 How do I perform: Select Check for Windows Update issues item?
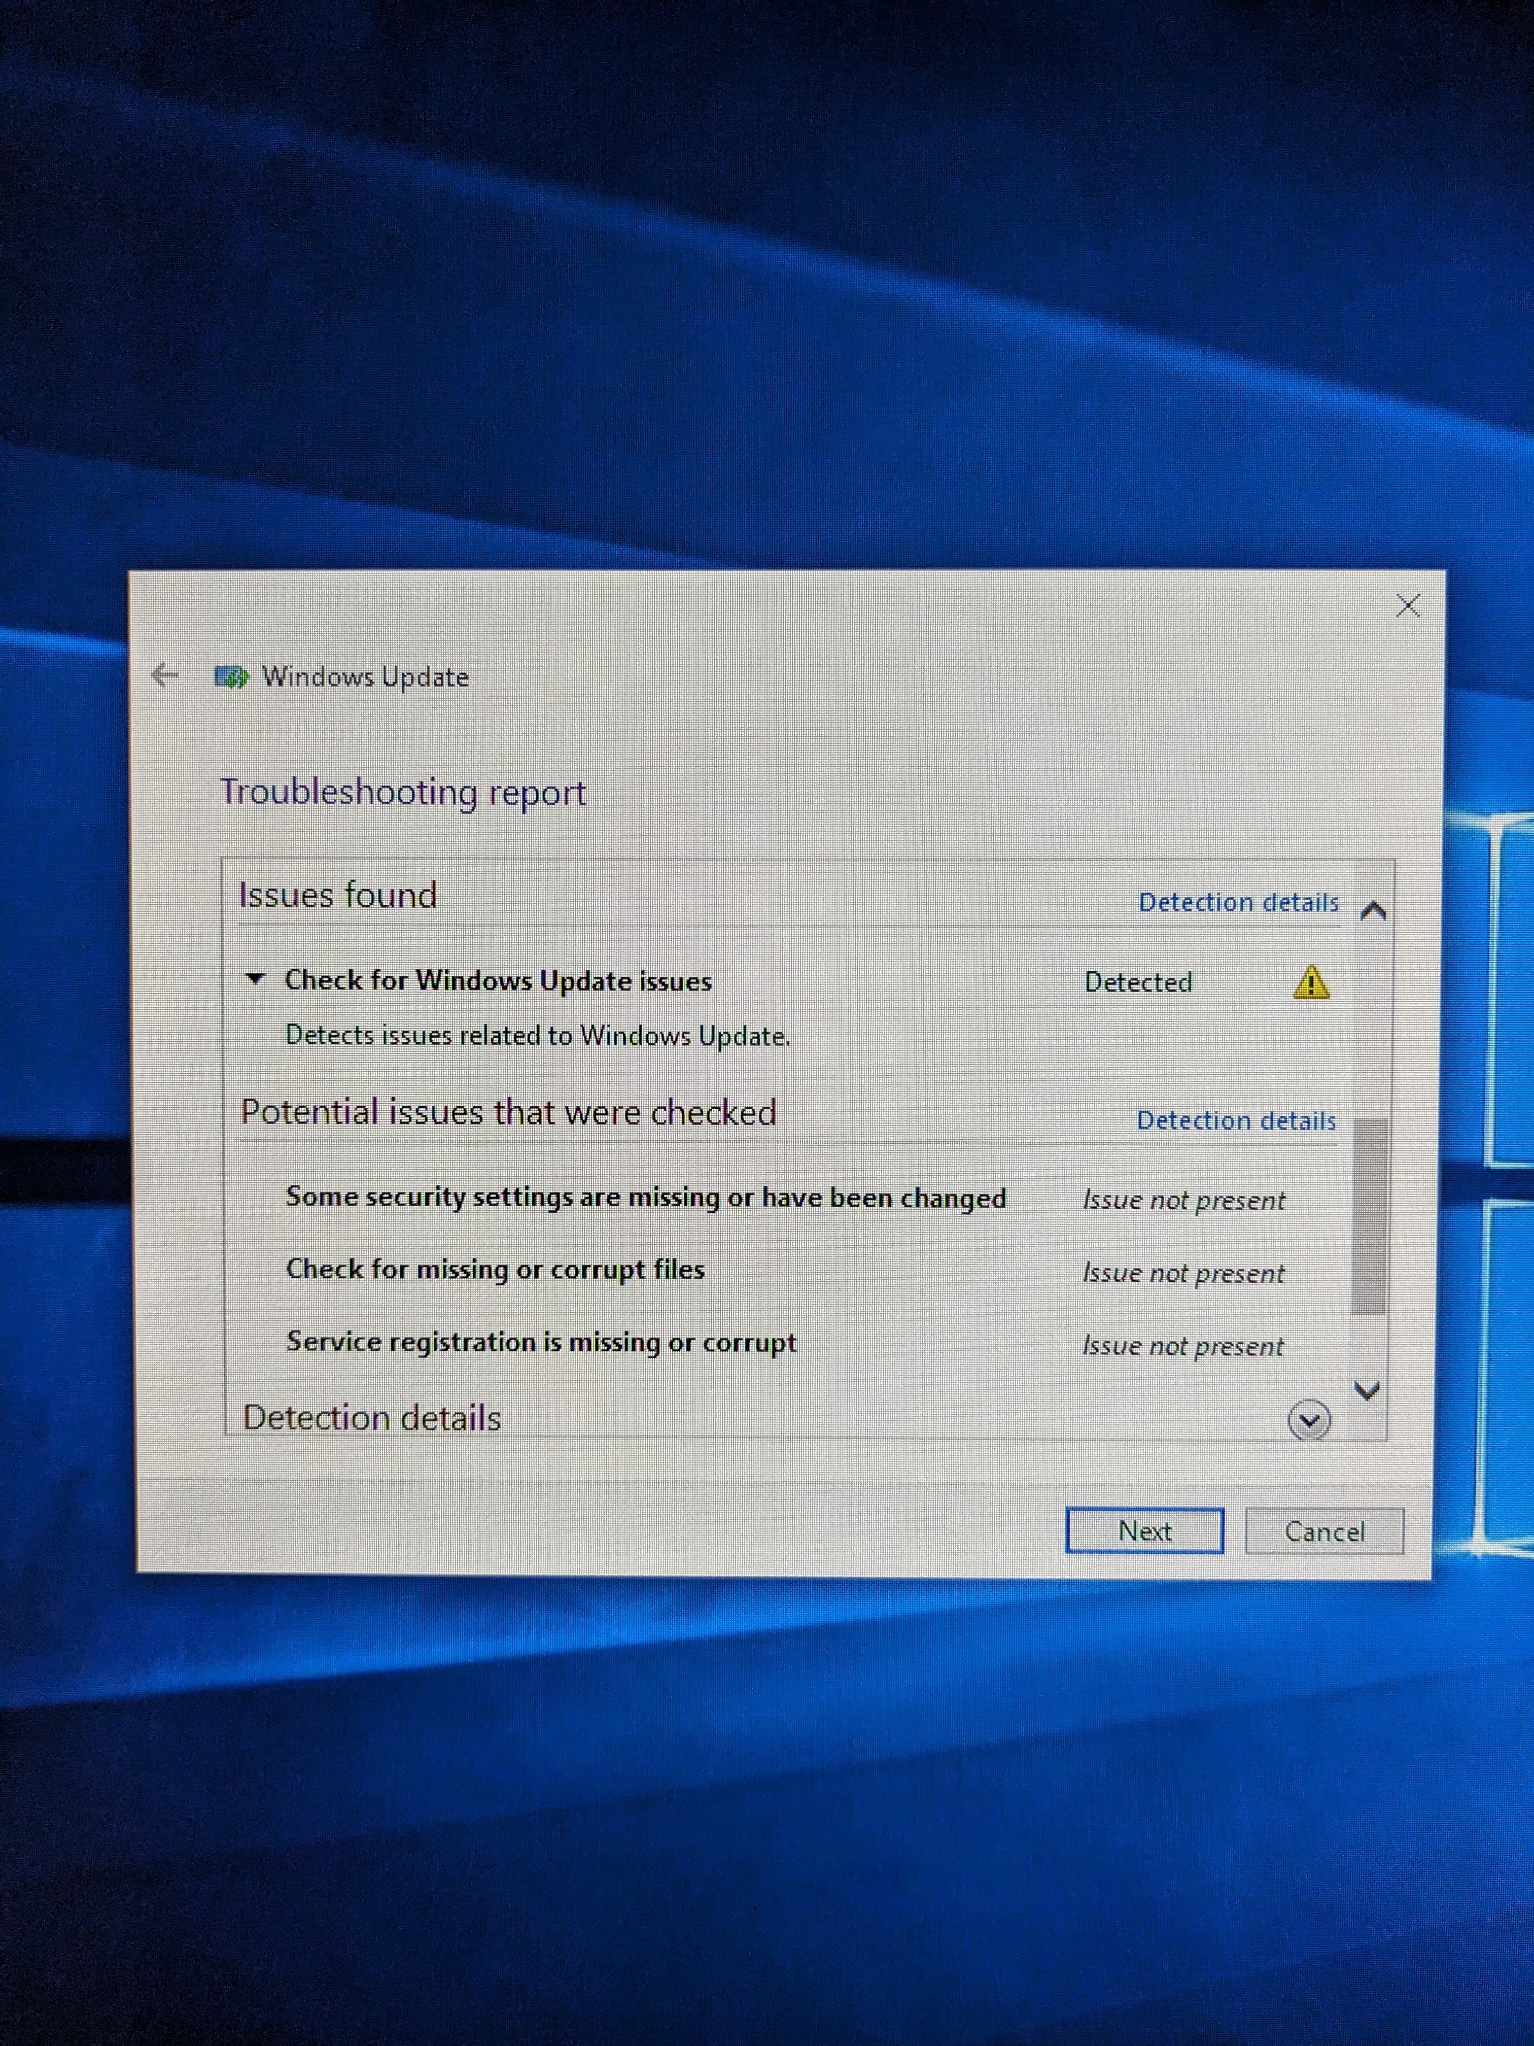click(498, 980)
